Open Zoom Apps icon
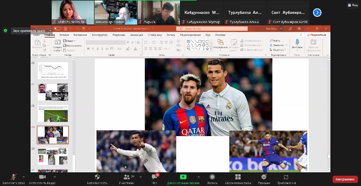361x186 pixels. [x=286, y=177]
